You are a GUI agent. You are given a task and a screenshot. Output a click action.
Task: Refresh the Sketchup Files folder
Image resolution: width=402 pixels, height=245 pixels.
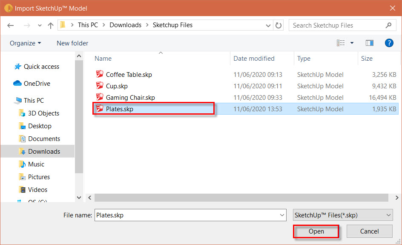coord(279,25)
